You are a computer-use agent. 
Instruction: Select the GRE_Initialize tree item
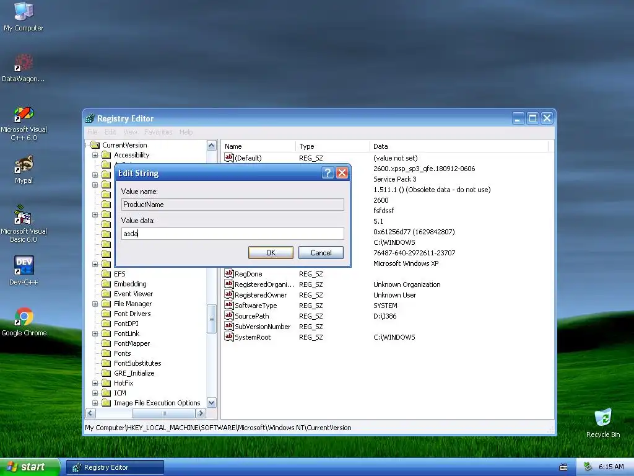[x=134, y=373]
